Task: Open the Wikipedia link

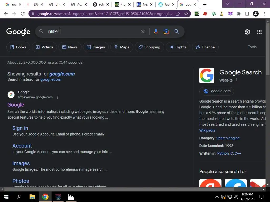Action: [x=207, y=130]
